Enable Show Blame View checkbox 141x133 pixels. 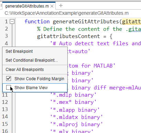pos(9,87)
